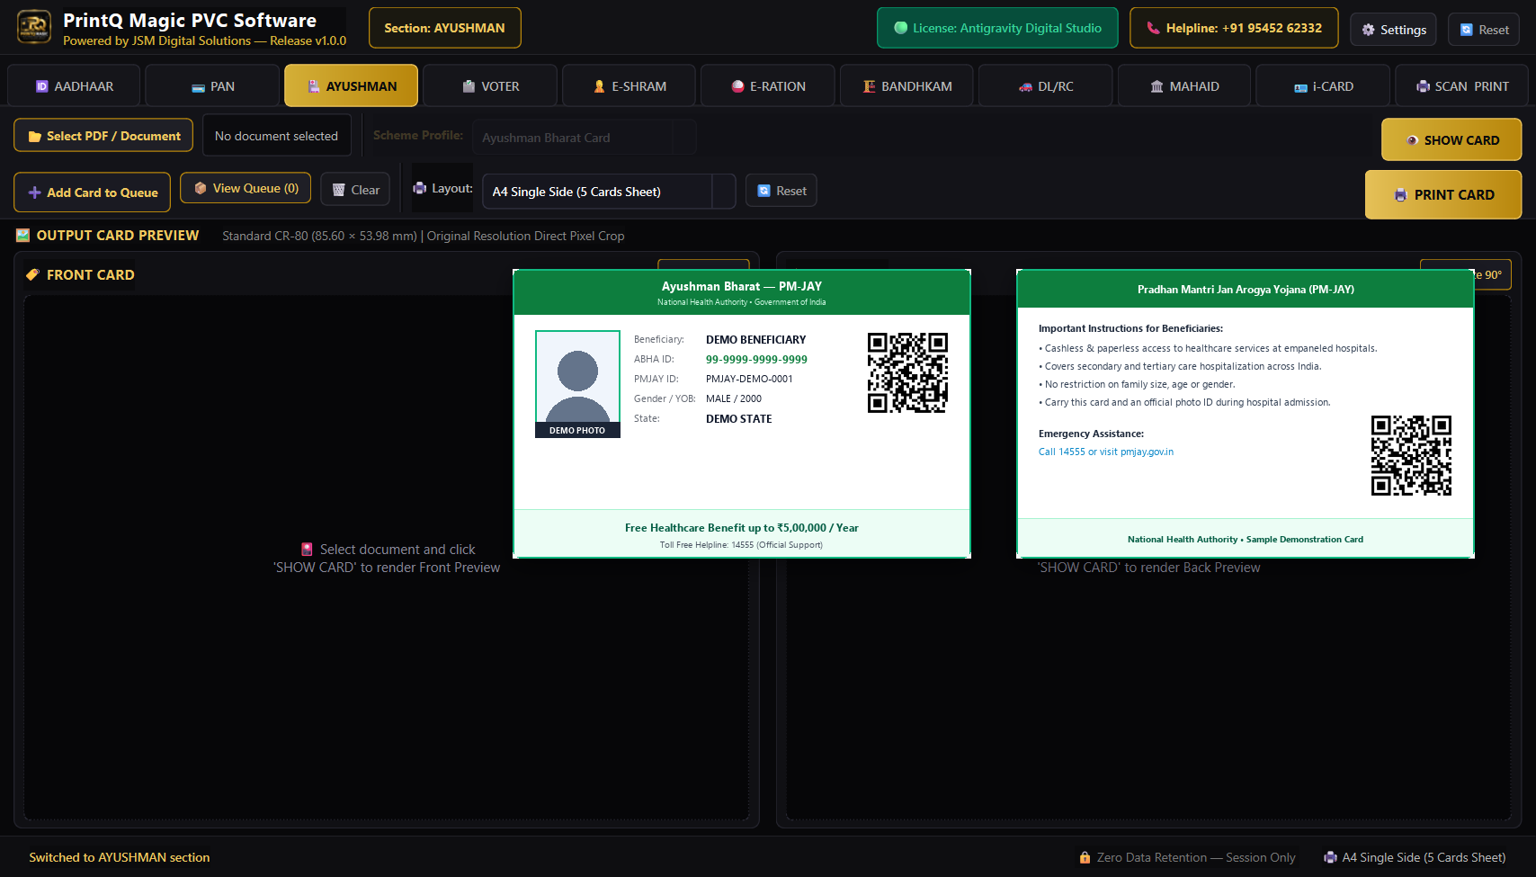Click the AADHAAR ID icon
Screen dimensions: 1536x877
41,86
